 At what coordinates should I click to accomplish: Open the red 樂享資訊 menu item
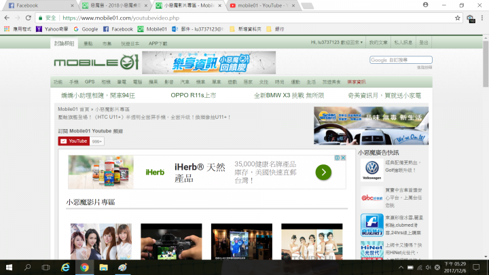[357, 82]
